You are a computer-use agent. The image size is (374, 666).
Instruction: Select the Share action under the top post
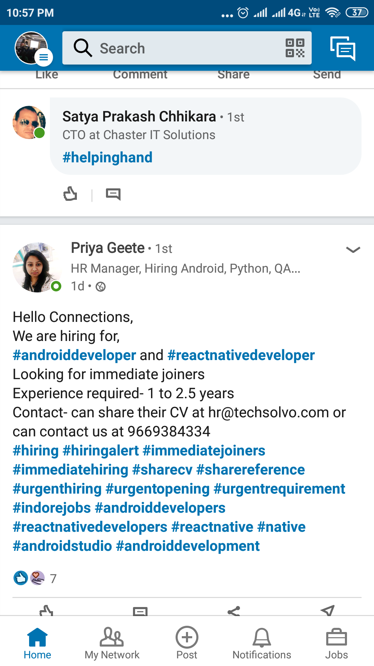click(x=233, y=74)
